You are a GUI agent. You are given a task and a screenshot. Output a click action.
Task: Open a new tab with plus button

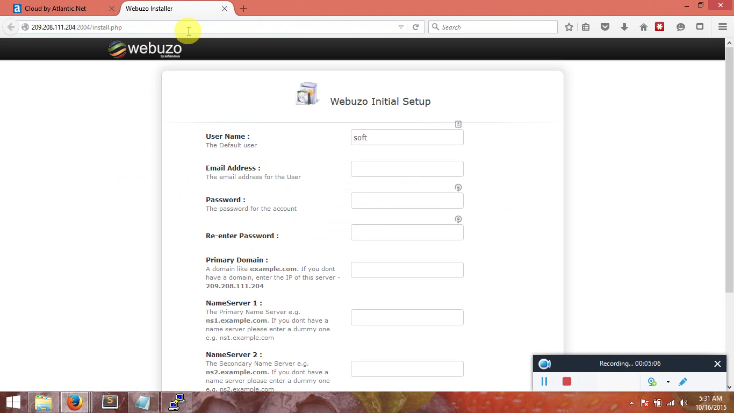243,9
